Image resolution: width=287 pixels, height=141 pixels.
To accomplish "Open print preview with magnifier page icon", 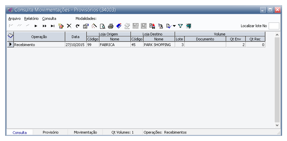I will click(102, 26).
